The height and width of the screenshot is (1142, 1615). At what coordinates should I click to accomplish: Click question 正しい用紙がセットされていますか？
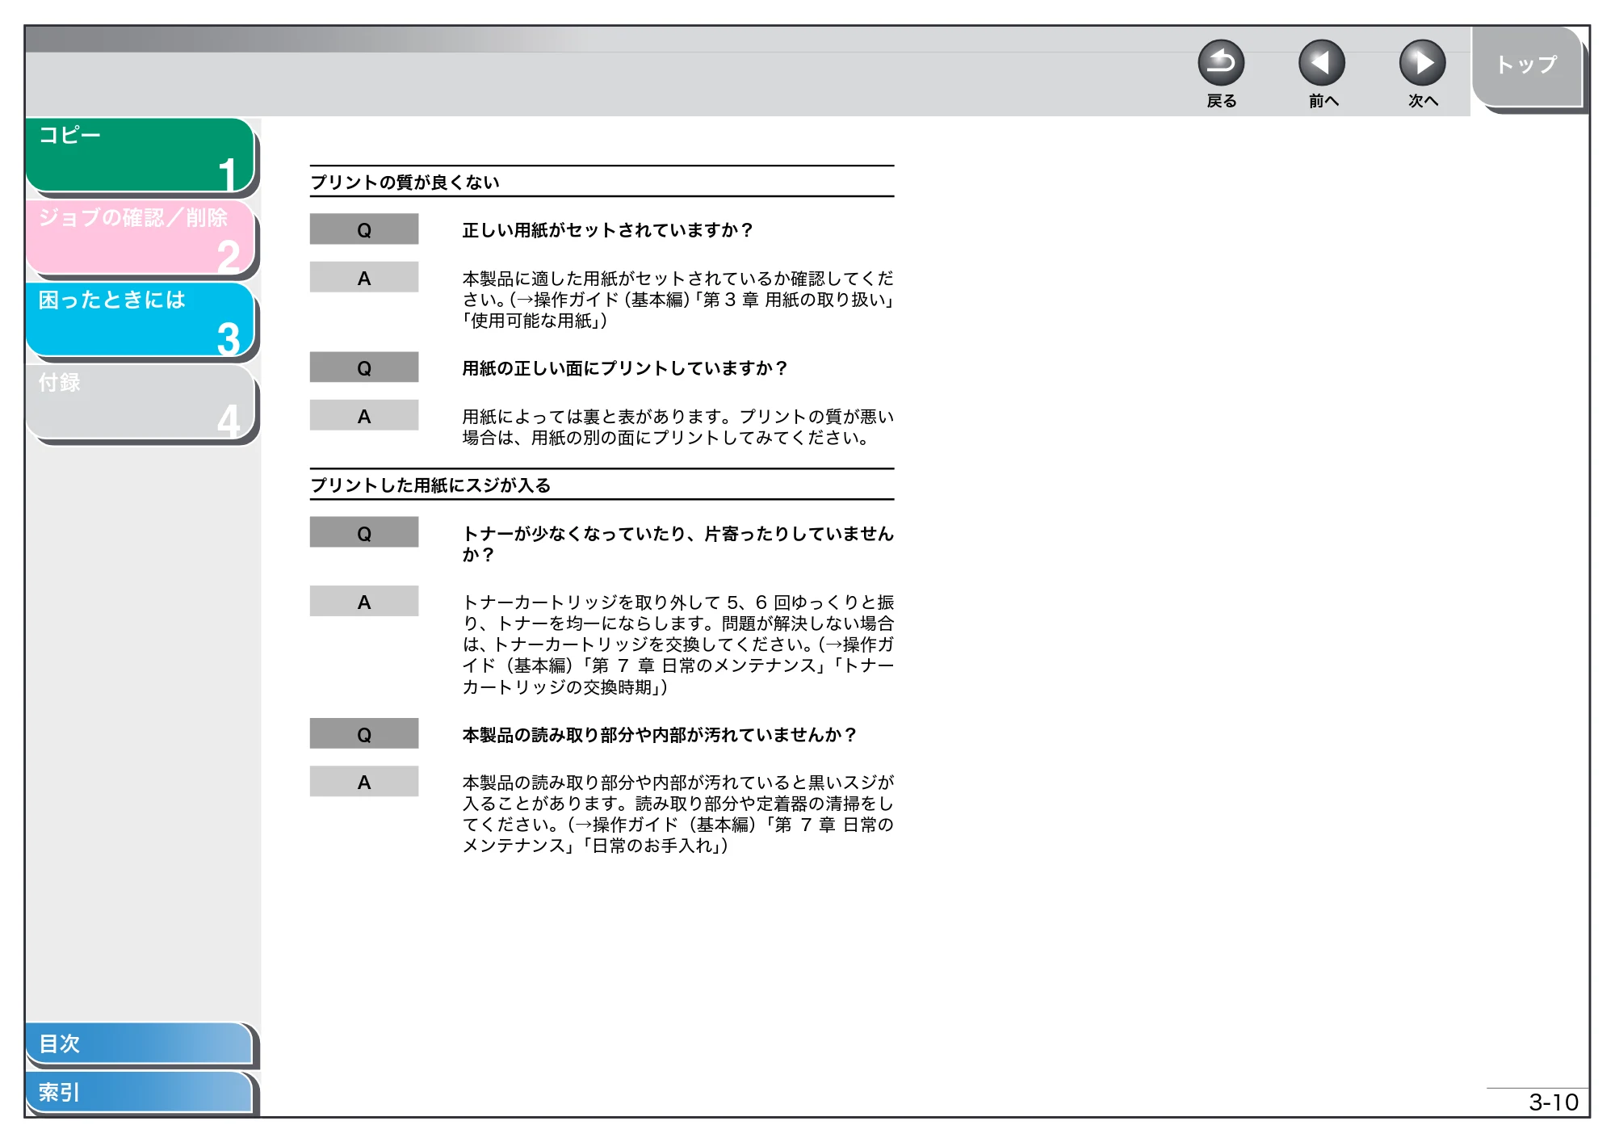pos(607,230)
